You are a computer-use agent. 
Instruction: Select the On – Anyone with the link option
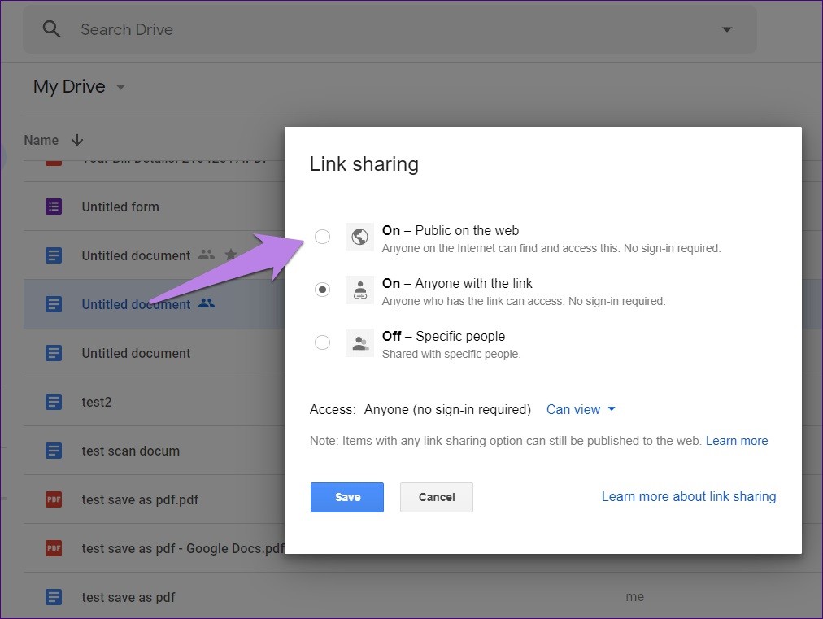pyautogui.click(x=322, y=290)
